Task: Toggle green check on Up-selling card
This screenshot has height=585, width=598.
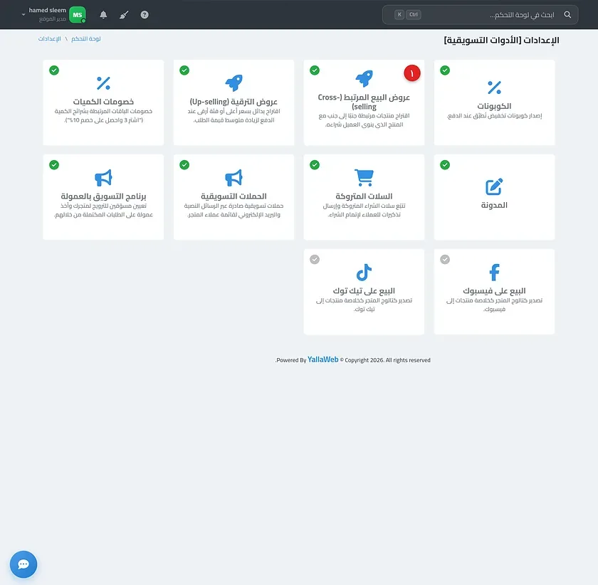Action: [x=184, y=70]
